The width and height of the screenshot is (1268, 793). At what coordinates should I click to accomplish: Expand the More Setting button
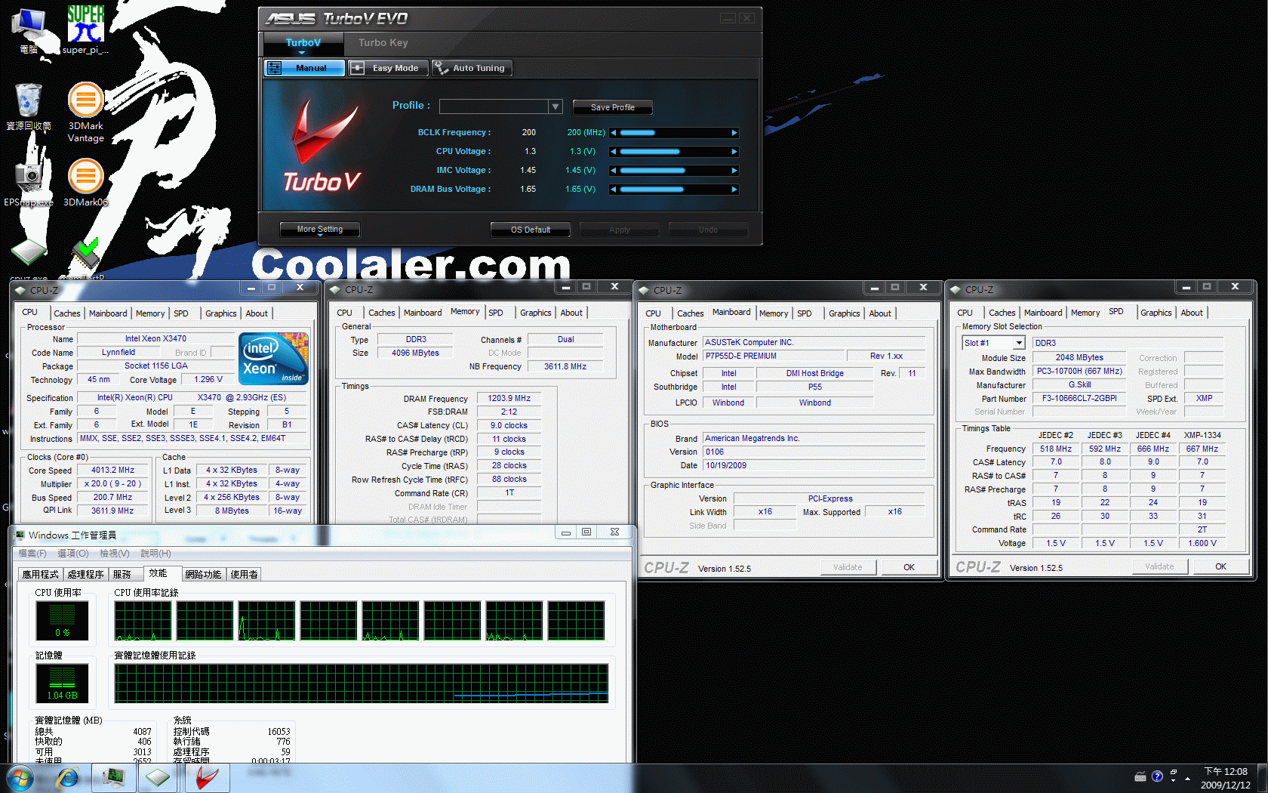319,230
